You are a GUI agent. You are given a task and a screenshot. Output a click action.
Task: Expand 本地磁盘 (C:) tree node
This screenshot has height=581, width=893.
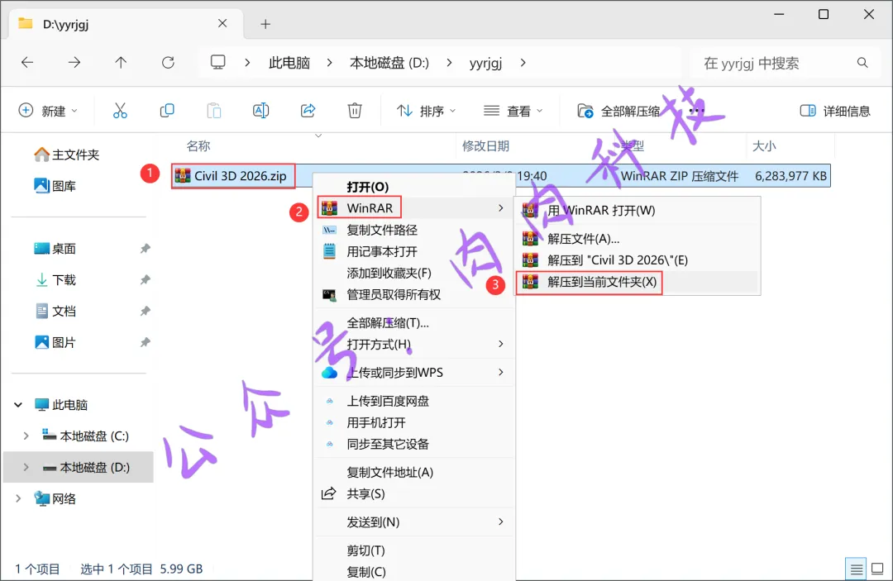coord(26,436)
